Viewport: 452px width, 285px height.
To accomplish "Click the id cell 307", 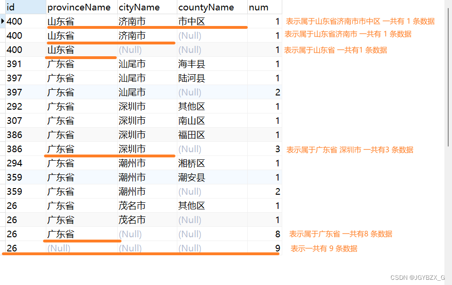I will click(x=26, y=121).
